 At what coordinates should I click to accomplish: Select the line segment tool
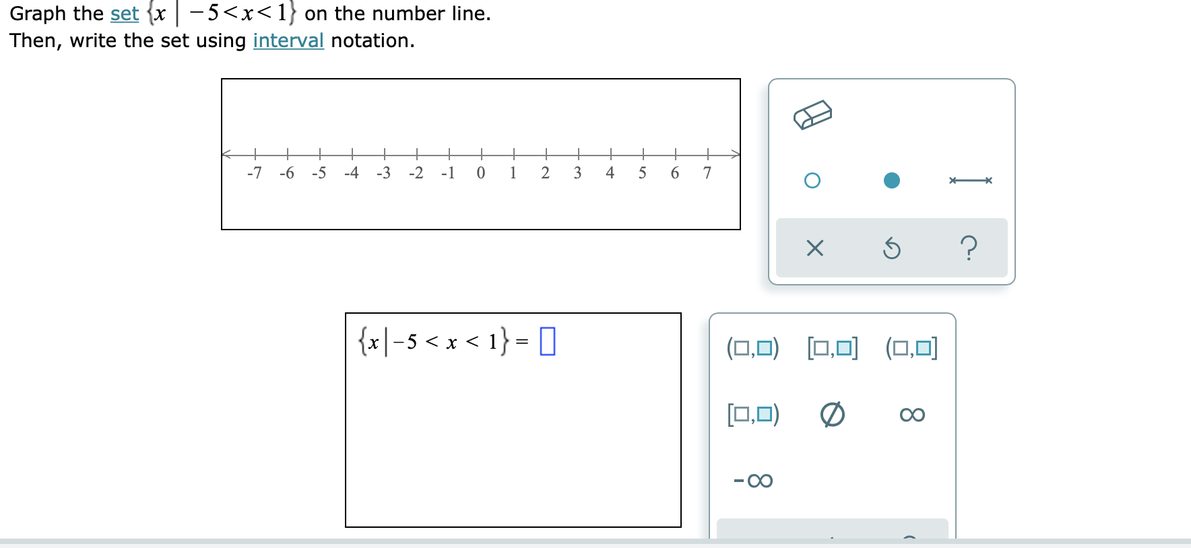(x=970, y=180)
